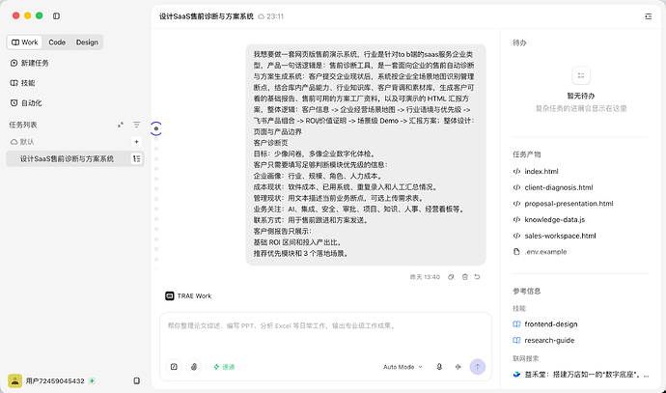Switch to the Work mode tab
Viewport: 666px width, 393px height.
(x=25, y=42)
